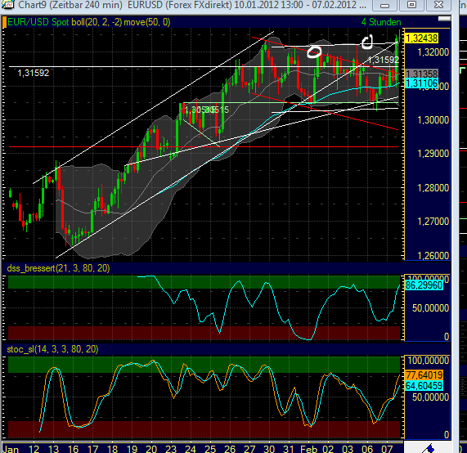This screenshot has width=467, height=453.
Task: Click the boll(20, 2, -2) indicator label
Action: (97, 22)
